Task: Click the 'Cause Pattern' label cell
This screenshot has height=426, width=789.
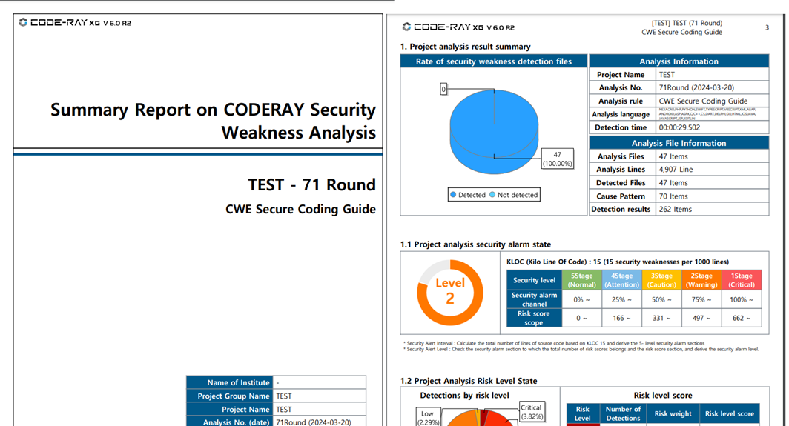Action: click(x=622, y=196)
